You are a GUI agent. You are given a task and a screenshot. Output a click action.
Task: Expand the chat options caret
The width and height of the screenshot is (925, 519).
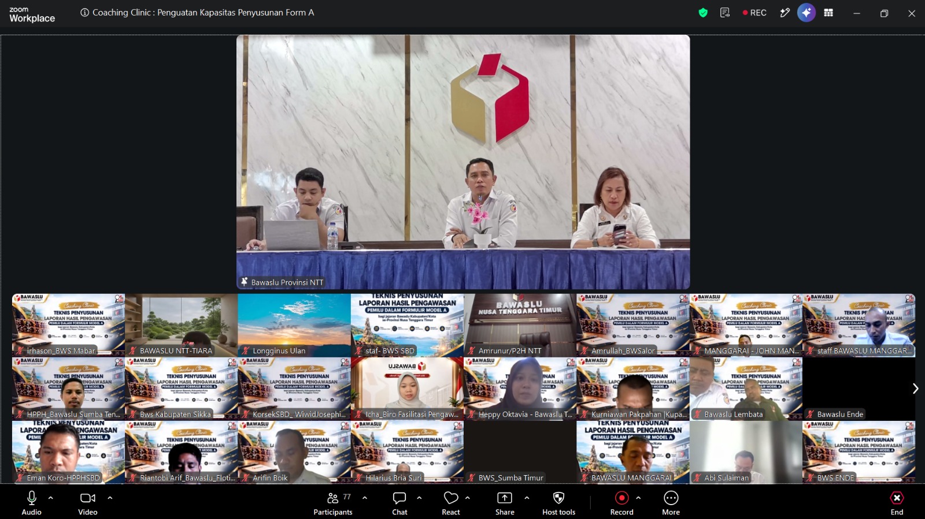tap(419, 498)
